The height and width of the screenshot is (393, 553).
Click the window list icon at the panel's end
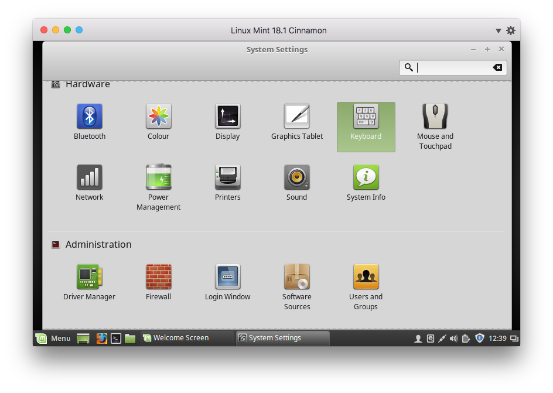click(x=514, y=339)
